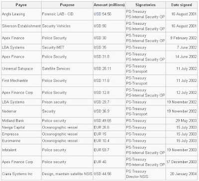
Task: Select the EUR 15 amount for Empressa
Action: (109, 134)
